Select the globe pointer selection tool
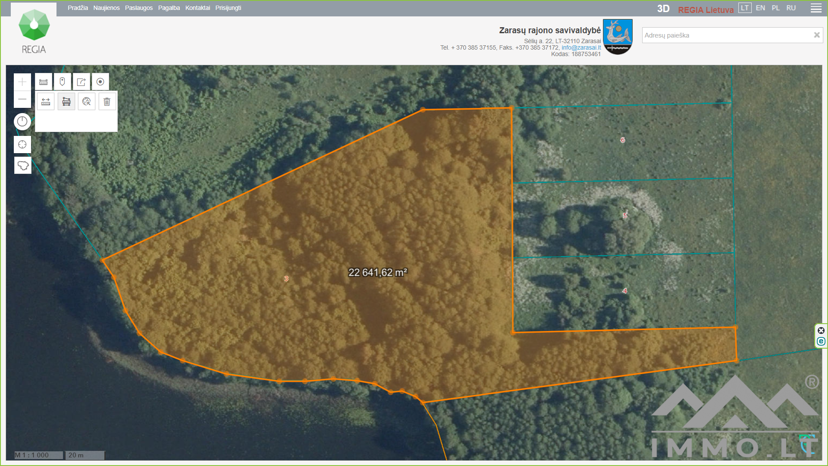This screenshot has width=828, height=466. [x=87, y=101]
